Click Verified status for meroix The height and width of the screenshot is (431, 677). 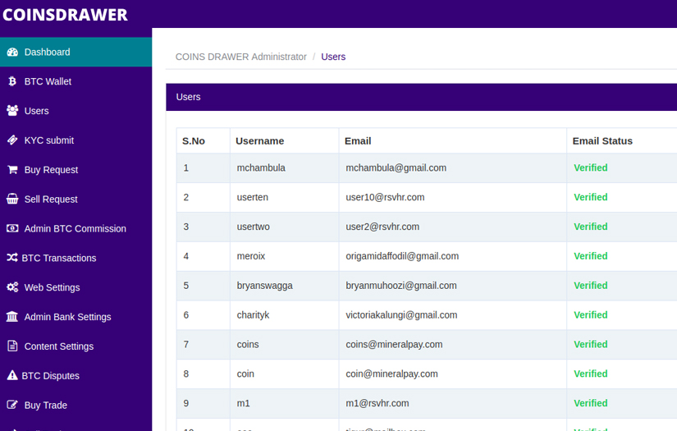(590, 255)
